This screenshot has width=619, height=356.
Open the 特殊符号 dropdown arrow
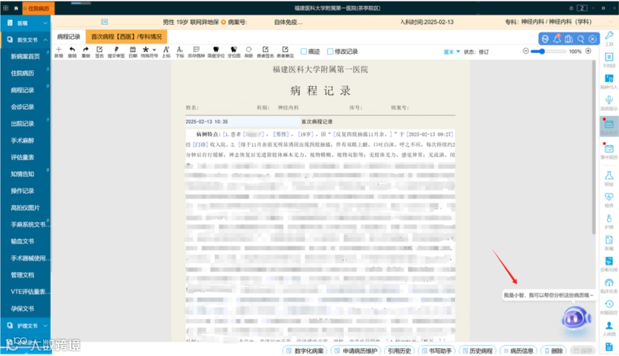click(x=154, y=50)
